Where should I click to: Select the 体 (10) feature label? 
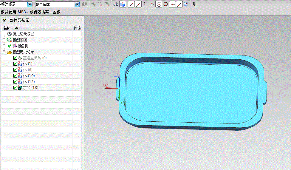click(x=29, y=76)
